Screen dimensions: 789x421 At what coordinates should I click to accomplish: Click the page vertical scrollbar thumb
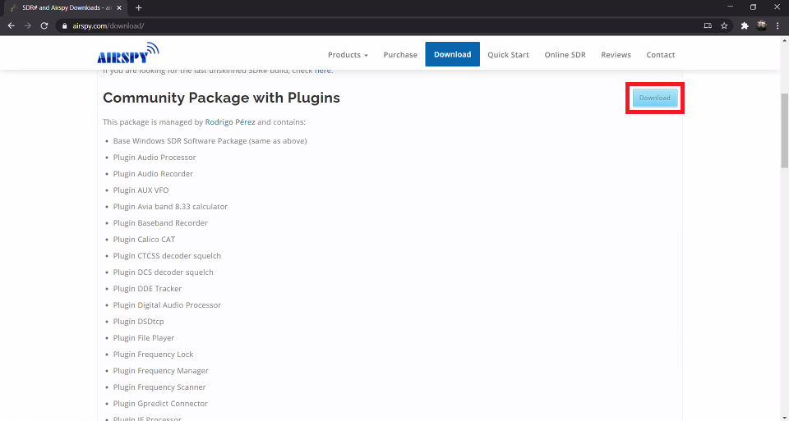pos(784,130)
